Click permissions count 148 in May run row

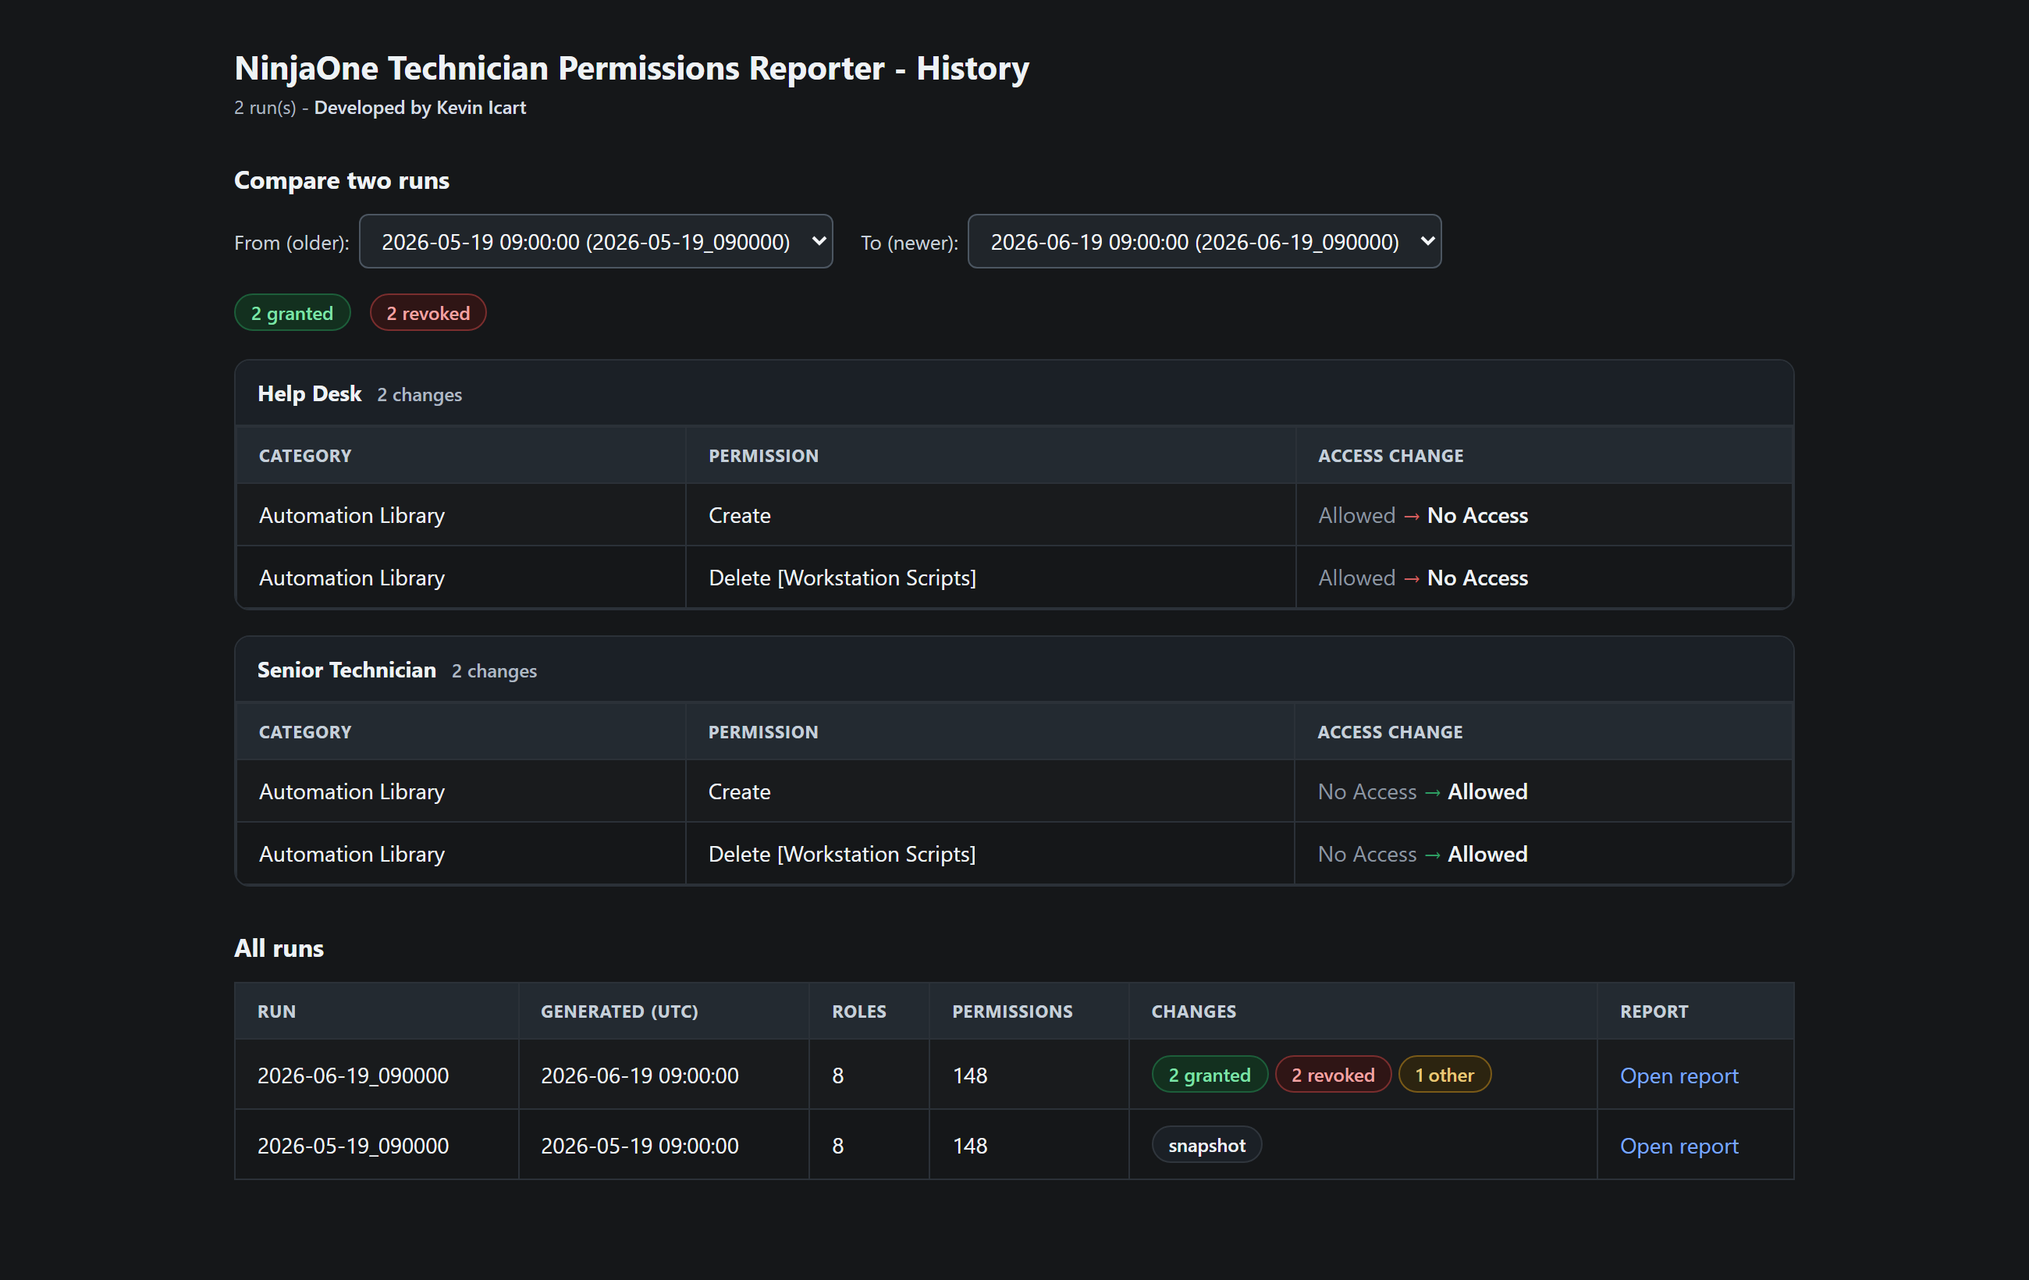pyautogui.click(x=970, y=1146)
